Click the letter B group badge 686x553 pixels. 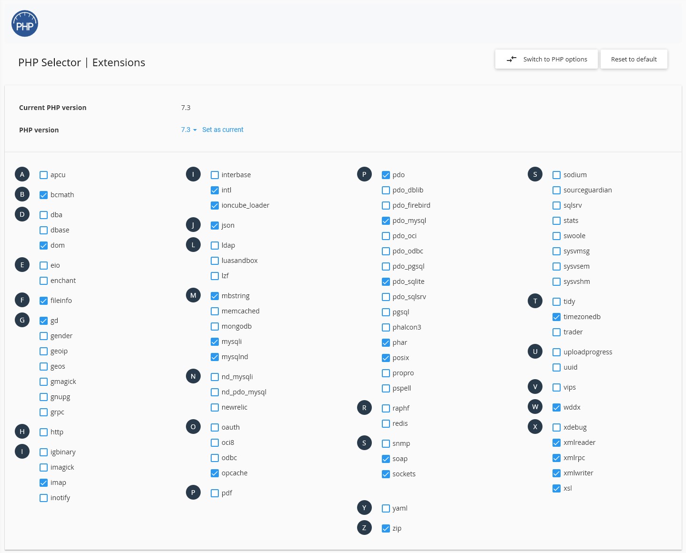(22, 194)
